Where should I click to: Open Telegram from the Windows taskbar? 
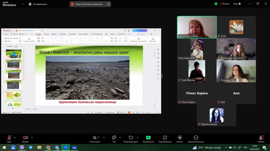pos(31,148)
